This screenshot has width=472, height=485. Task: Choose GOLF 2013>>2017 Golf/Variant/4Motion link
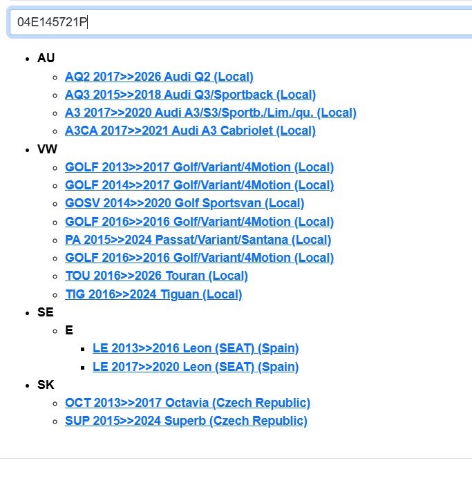199,167
